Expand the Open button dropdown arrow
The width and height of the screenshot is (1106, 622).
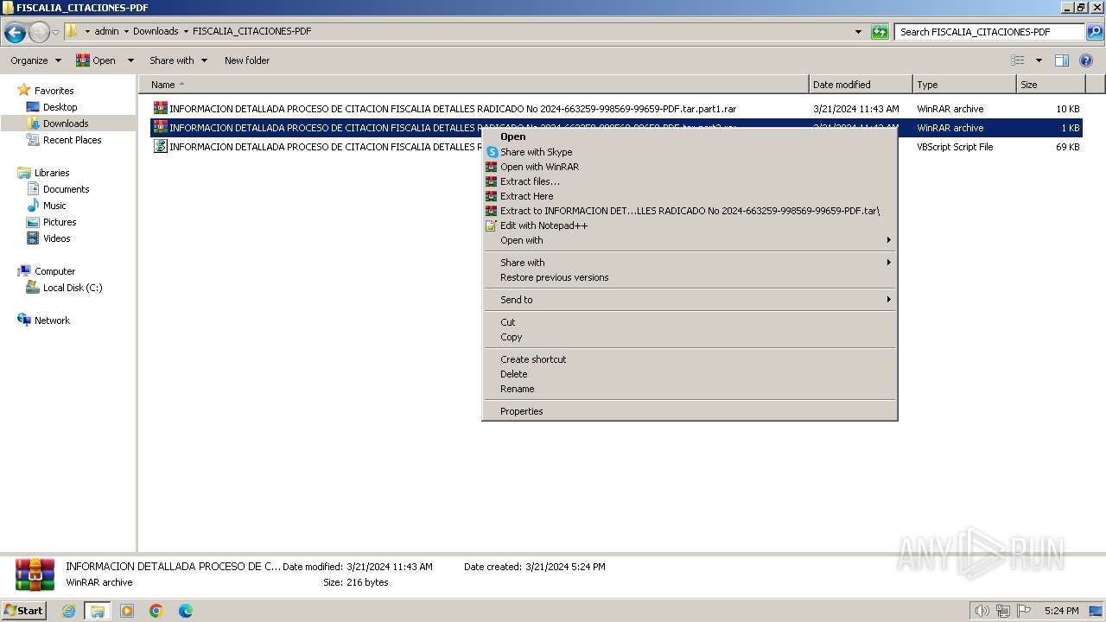click(x=130, y=60)
